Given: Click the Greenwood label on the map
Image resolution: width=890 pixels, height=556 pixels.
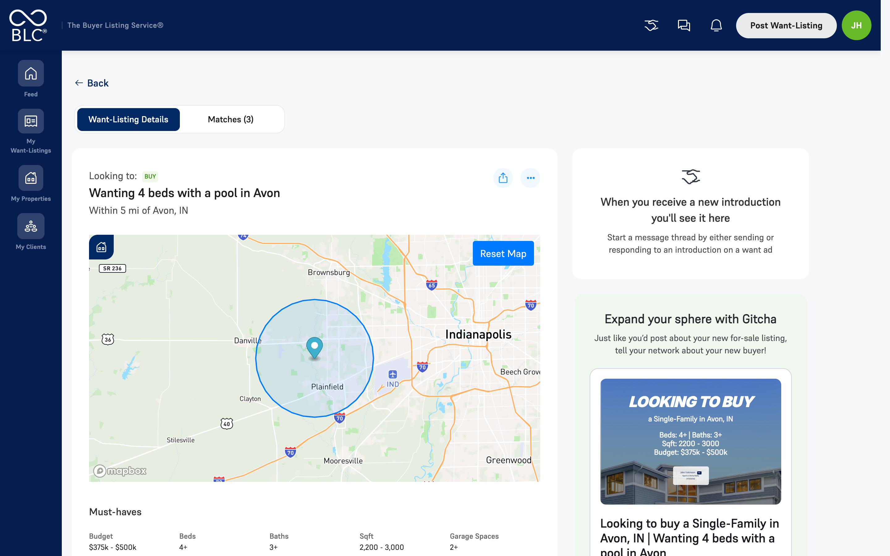Looking at the screenshot, I should (x=509, y=460).
